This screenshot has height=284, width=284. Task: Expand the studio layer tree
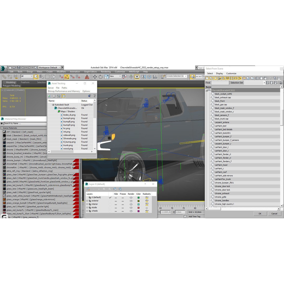click(x=87, y=208)
